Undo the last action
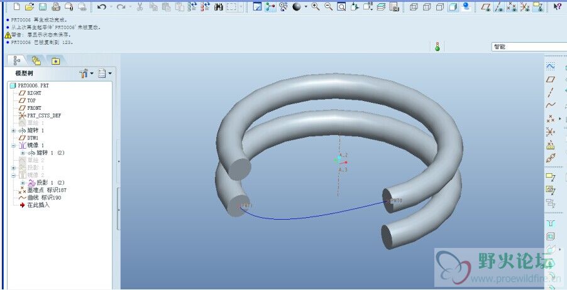 click(102, 7)
